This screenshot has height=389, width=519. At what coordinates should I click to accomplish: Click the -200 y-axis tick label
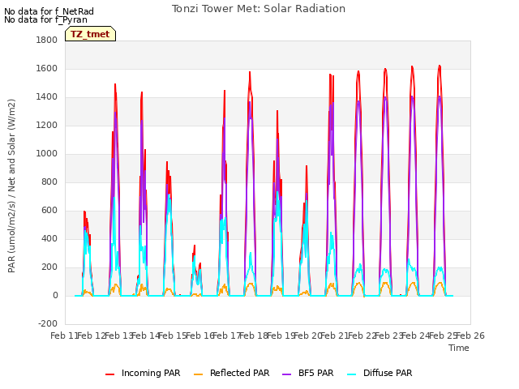pos(48,324)
